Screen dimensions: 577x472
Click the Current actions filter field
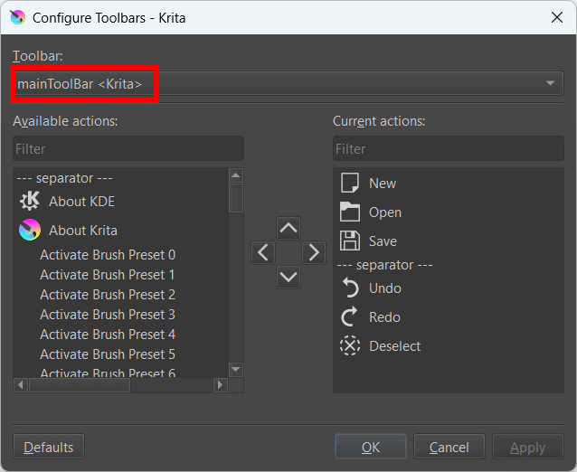pyautogui.click(x=449, y=148)
